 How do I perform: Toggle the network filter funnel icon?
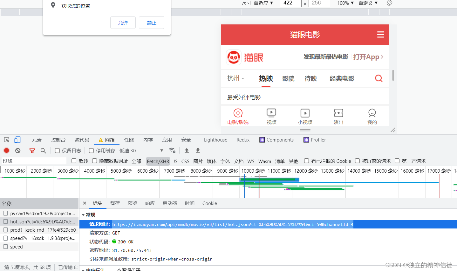coord(32,151)
